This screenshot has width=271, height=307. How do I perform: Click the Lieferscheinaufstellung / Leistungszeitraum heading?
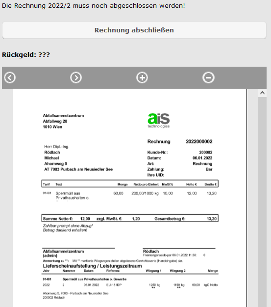click(92, 266)
